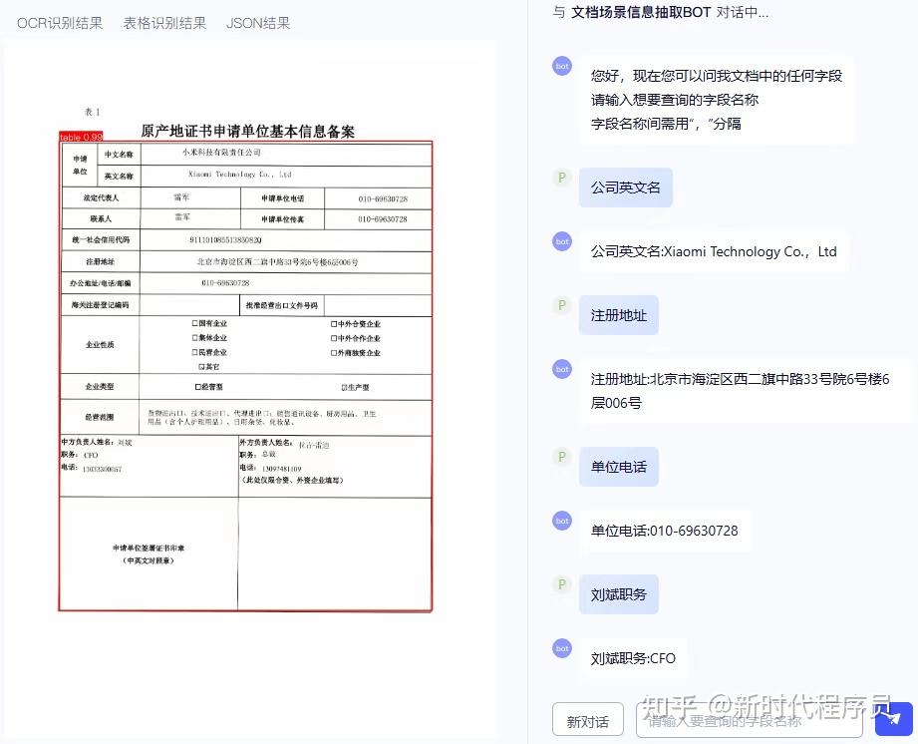The height and width of the screenshot is (744, 918).
Task: Check the 其它 checkbox under 企业性质
Action: 201,367
